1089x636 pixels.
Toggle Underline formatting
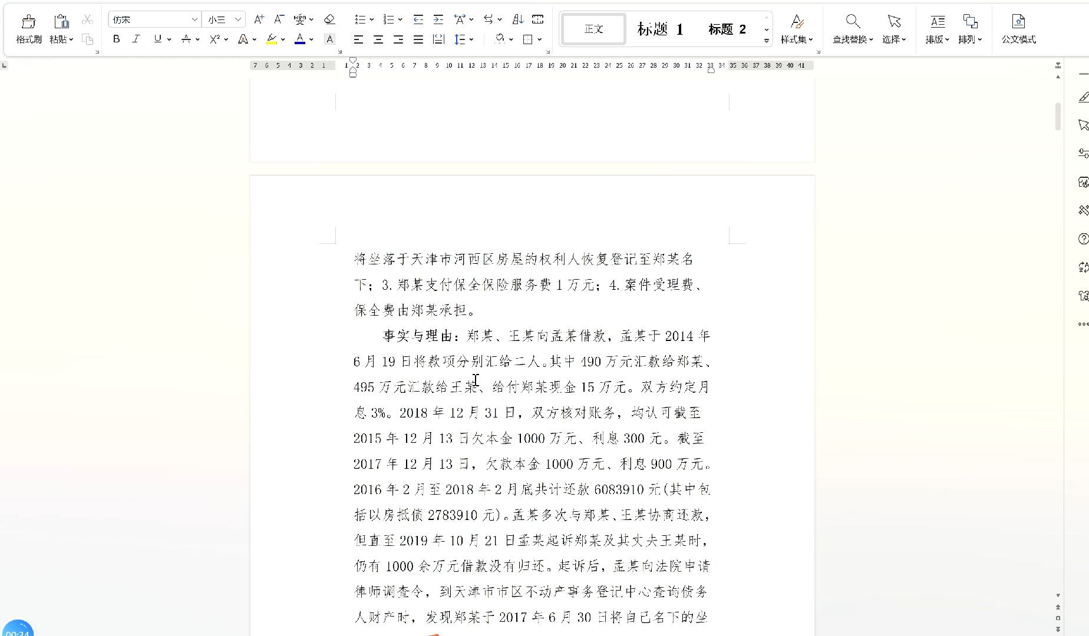click(157, 39)
